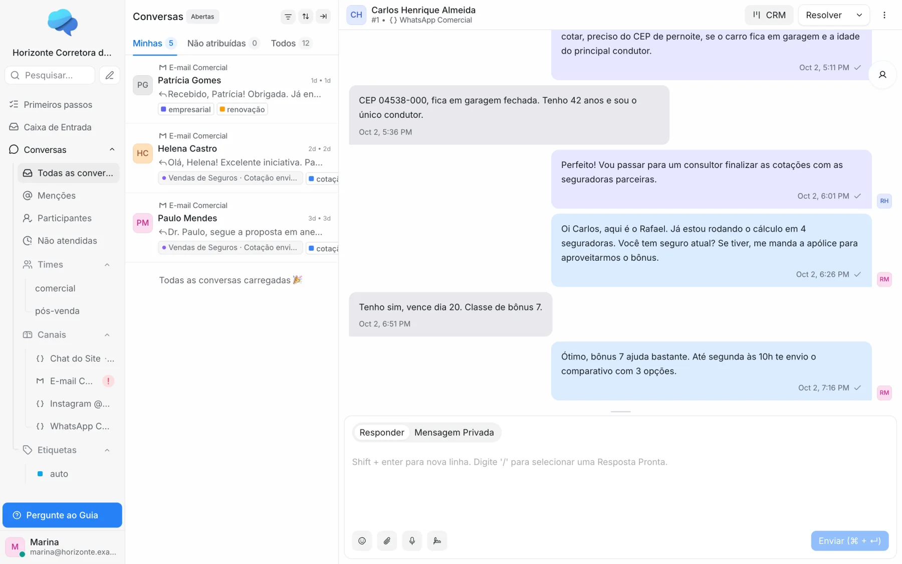Record audio with the microphone icon
This screenshot has width=902, height=564.
tap(412, 541)
